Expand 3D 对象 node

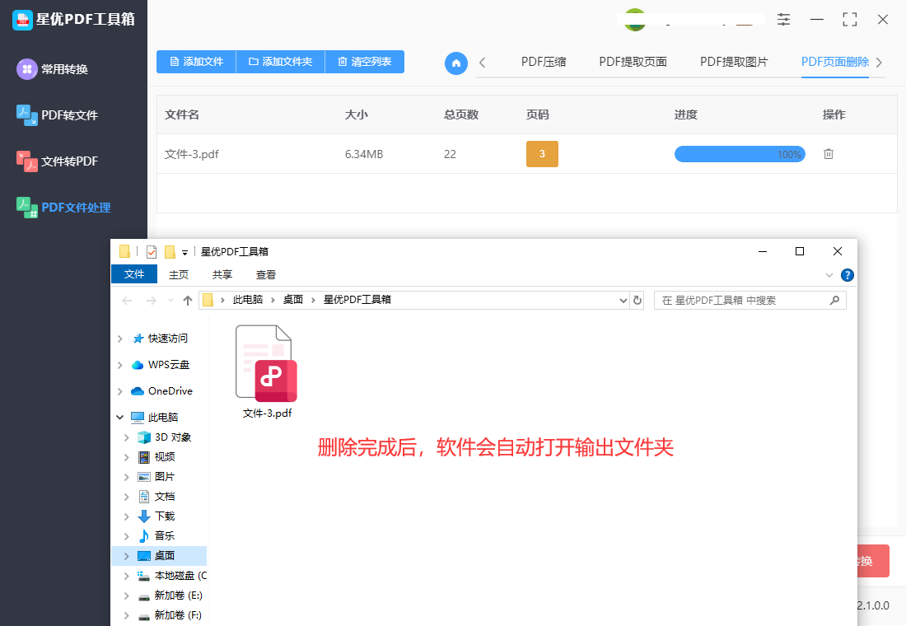pyautogui.click(x=126, y=437)
